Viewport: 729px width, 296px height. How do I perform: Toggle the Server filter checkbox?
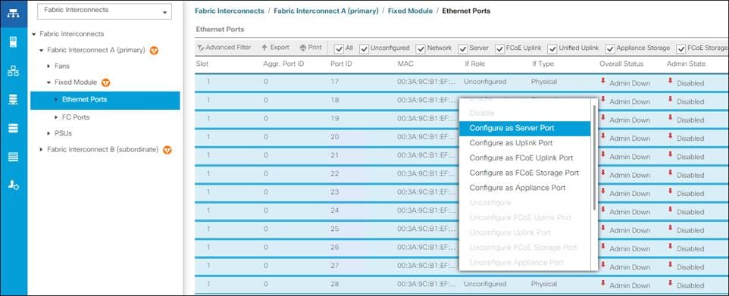463,48
